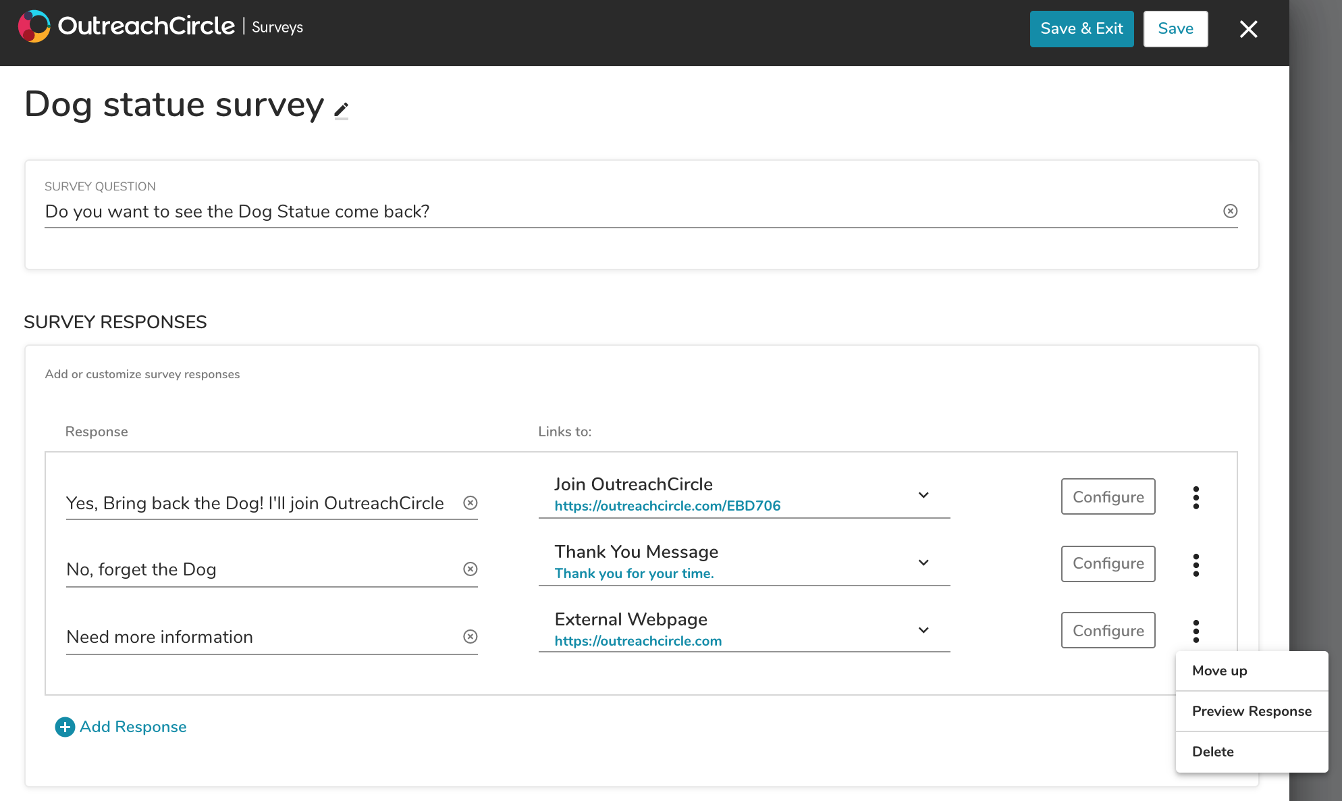Image resolution: width=1342 pixels, height=801 pixels.
Task: Select Move up from the context menu
Action: click(1252, 671)
